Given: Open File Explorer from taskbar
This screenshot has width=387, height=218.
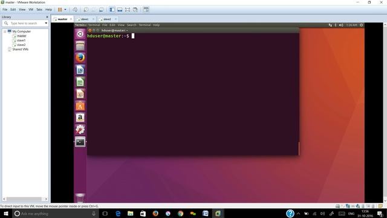Looking at the screenshot, I should 131,213.
